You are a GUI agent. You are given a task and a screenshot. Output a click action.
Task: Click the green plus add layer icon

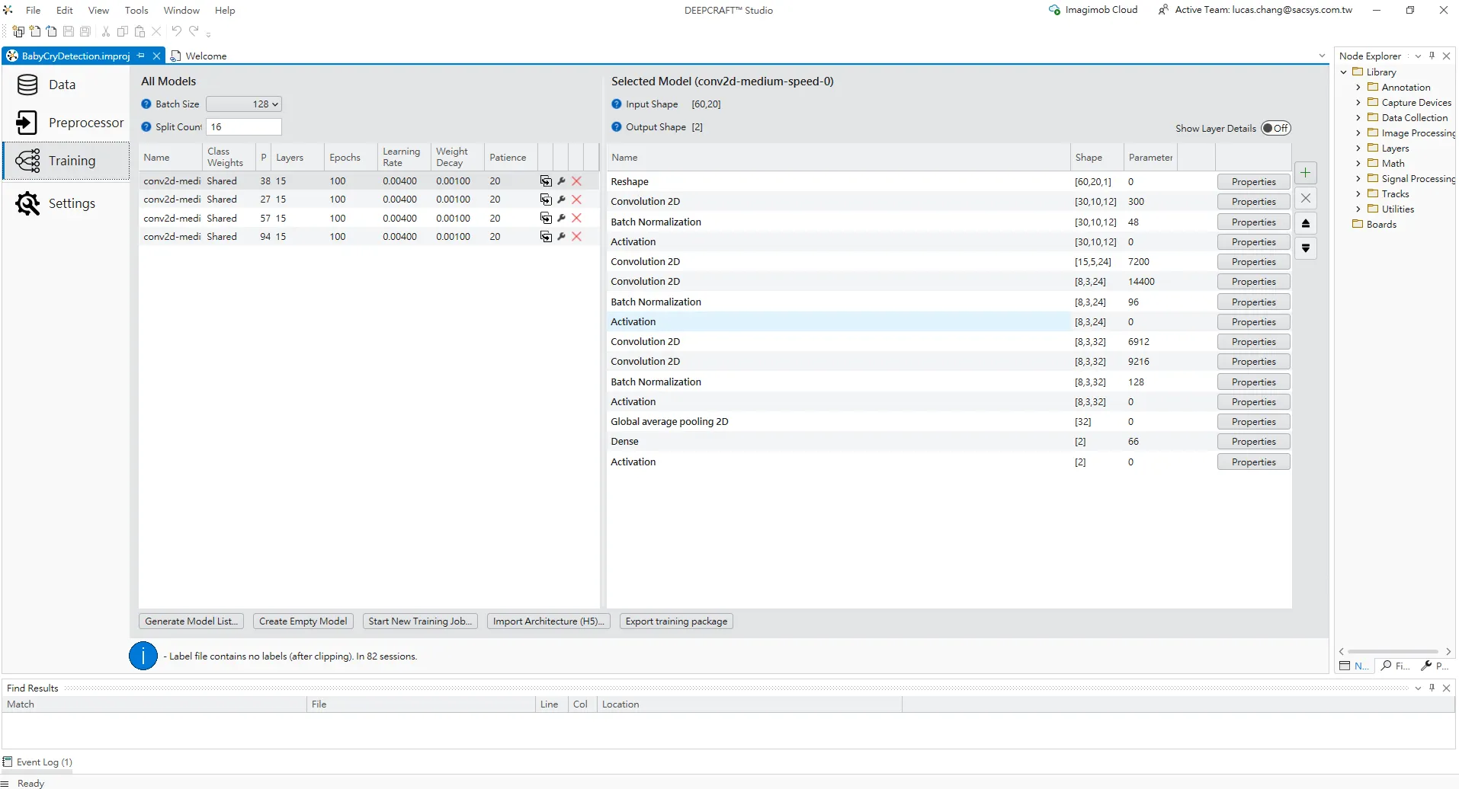1305,173
